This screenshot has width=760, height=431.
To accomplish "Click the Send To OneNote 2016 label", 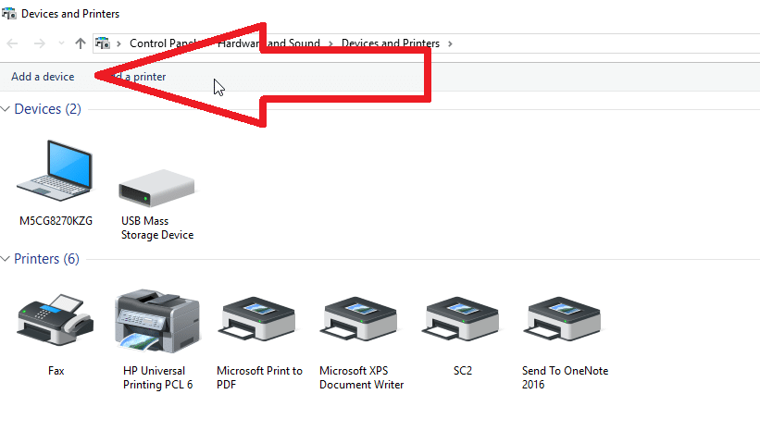I will pyautogui.click(x=565, y=377).
